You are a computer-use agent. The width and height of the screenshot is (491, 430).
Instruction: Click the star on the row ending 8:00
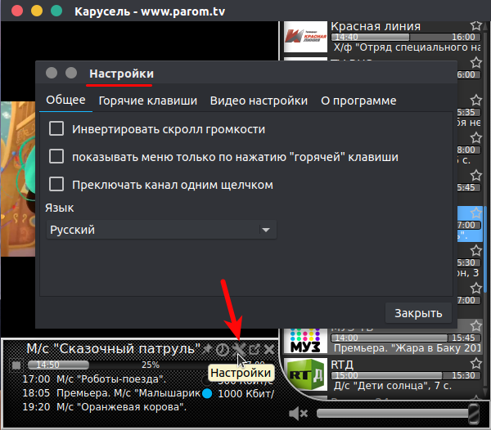coord(476,137)
